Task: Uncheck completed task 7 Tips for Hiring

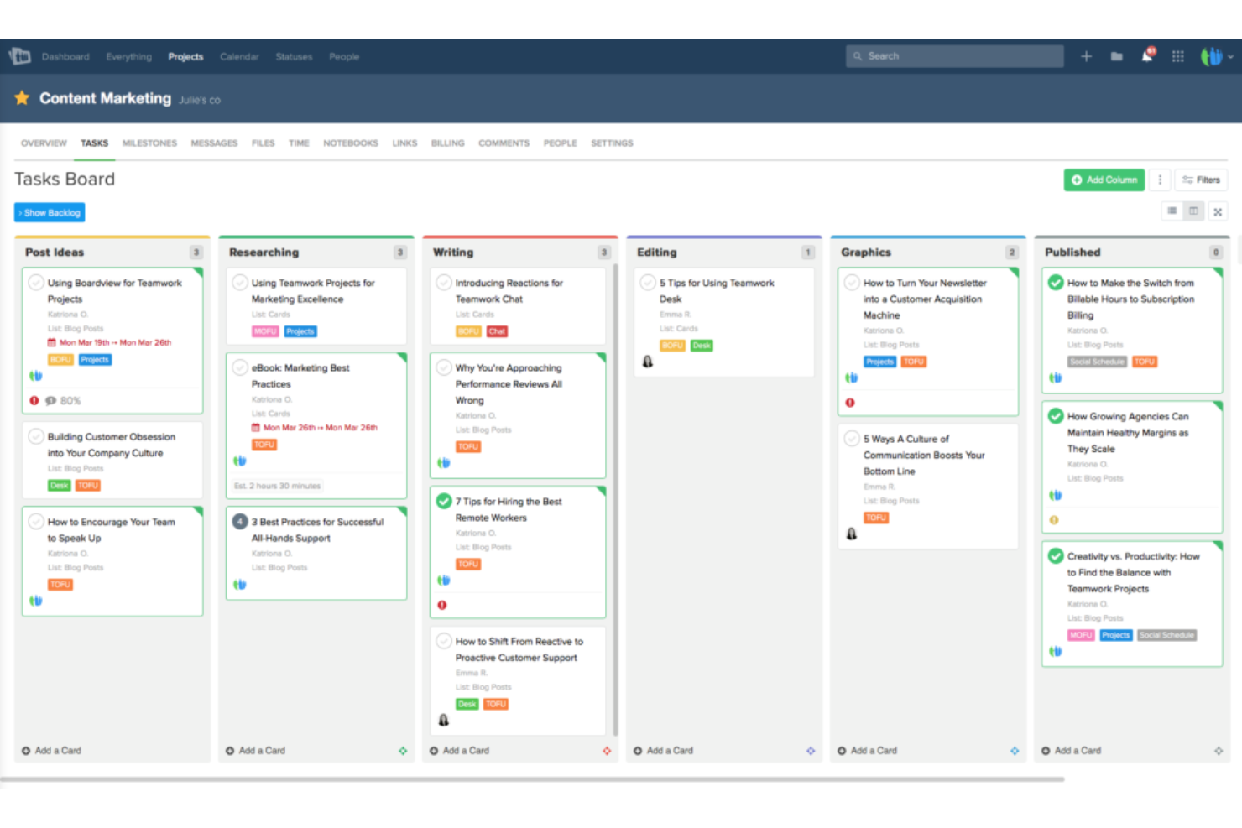Action: (444, 501)
